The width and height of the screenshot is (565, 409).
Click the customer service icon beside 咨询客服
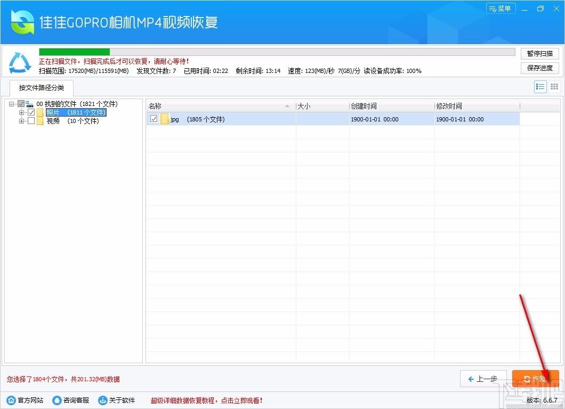click(57, 400)
